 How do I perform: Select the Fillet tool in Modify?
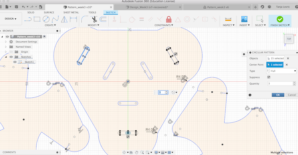coord(84,19)
